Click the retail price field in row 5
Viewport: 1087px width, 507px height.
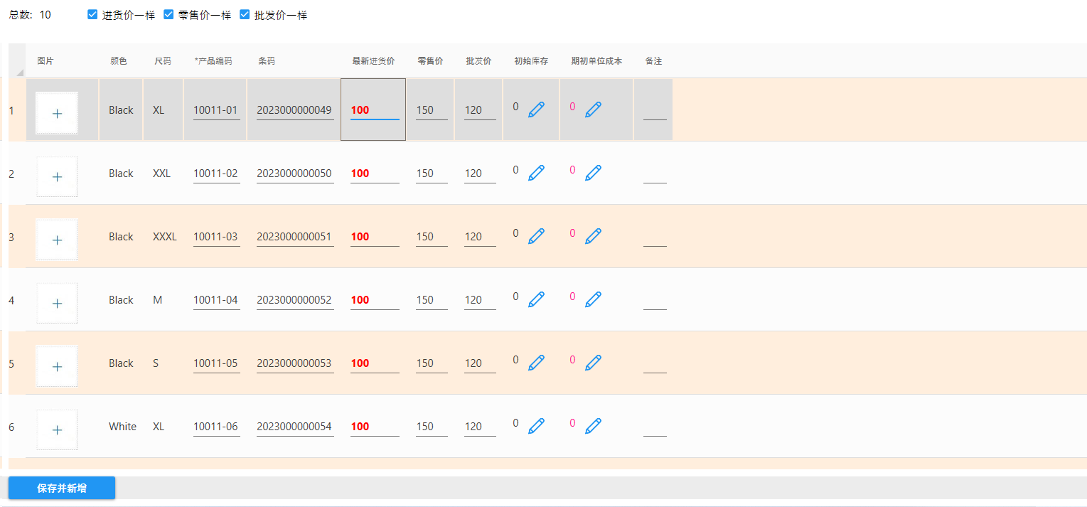[x=431, y=363]
